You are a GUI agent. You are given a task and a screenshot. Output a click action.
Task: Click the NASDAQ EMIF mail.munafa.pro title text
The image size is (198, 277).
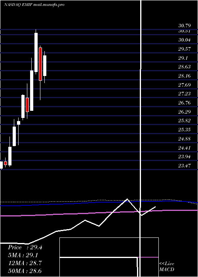click(34, 5)
